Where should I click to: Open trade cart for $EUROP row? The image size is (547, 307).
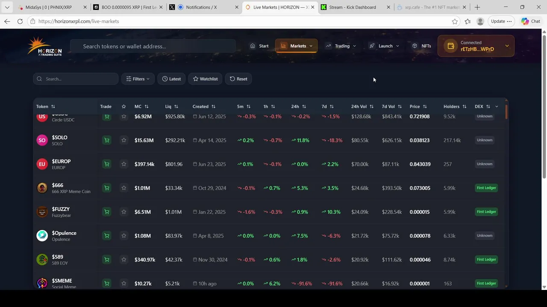[x=107, y=164]
